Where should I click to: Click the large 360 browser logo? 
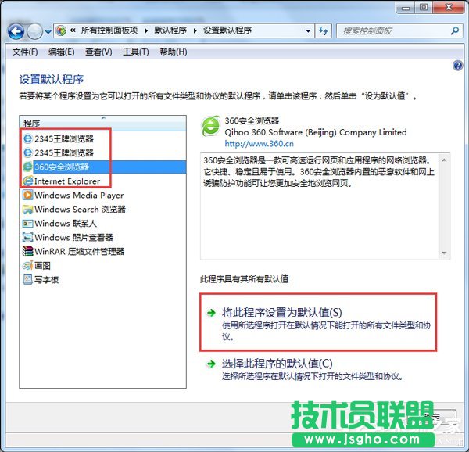(x=211, y=127)
